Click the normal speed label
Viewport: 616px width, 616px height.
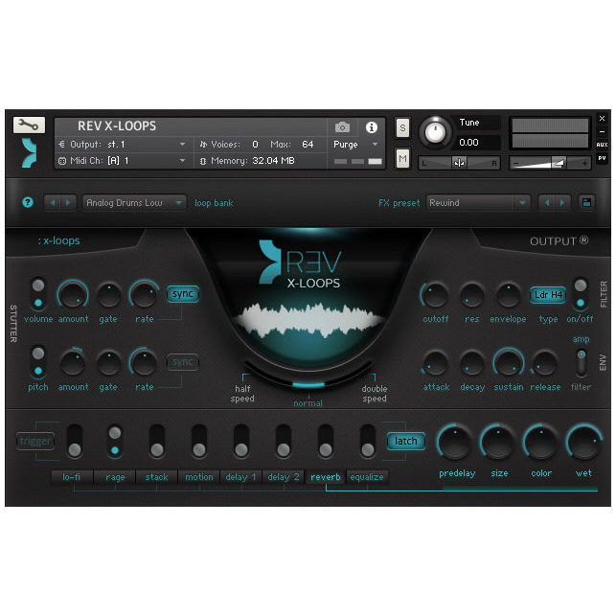[308, 403]
